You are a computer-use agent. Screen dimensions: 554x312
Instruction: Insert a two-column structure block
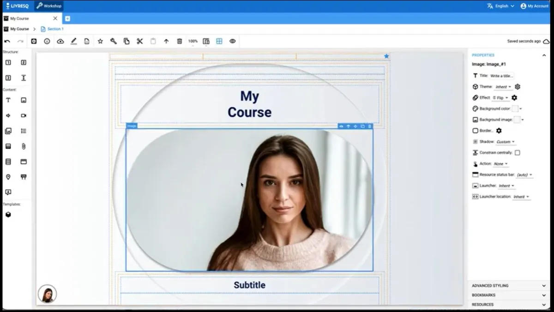point(24,62)
